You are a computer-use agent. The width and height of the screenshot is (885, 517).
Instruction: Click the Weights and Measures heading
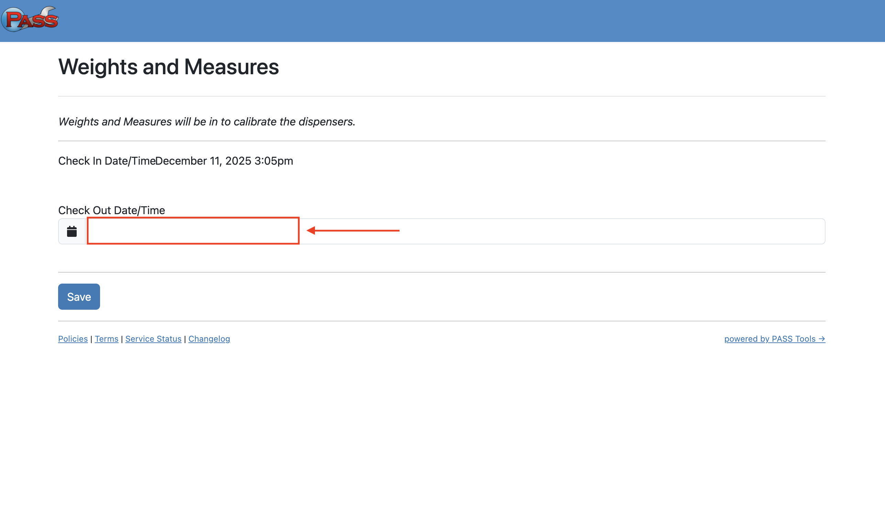tap(168, 67)
